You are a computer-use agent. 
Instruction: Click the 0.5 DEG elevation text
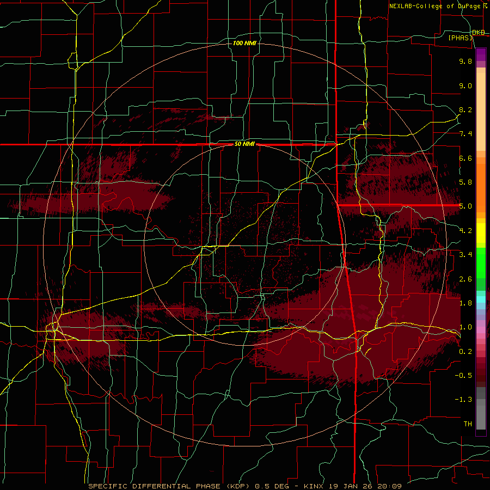click(x=273, y=486)
